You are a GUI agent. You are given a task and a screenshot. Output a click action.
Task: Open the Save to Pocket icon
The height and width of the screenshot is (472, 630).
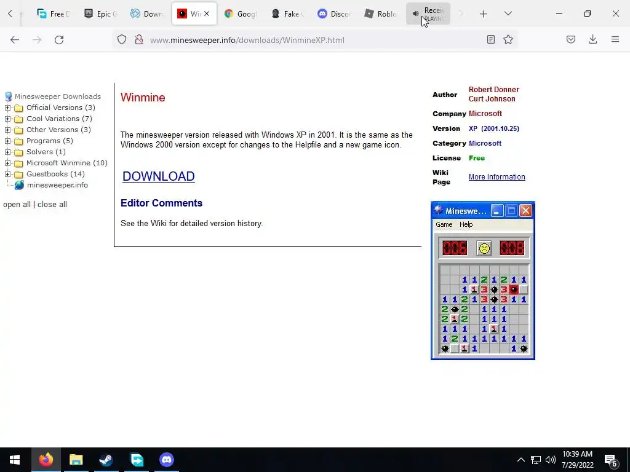click(571, 39)
